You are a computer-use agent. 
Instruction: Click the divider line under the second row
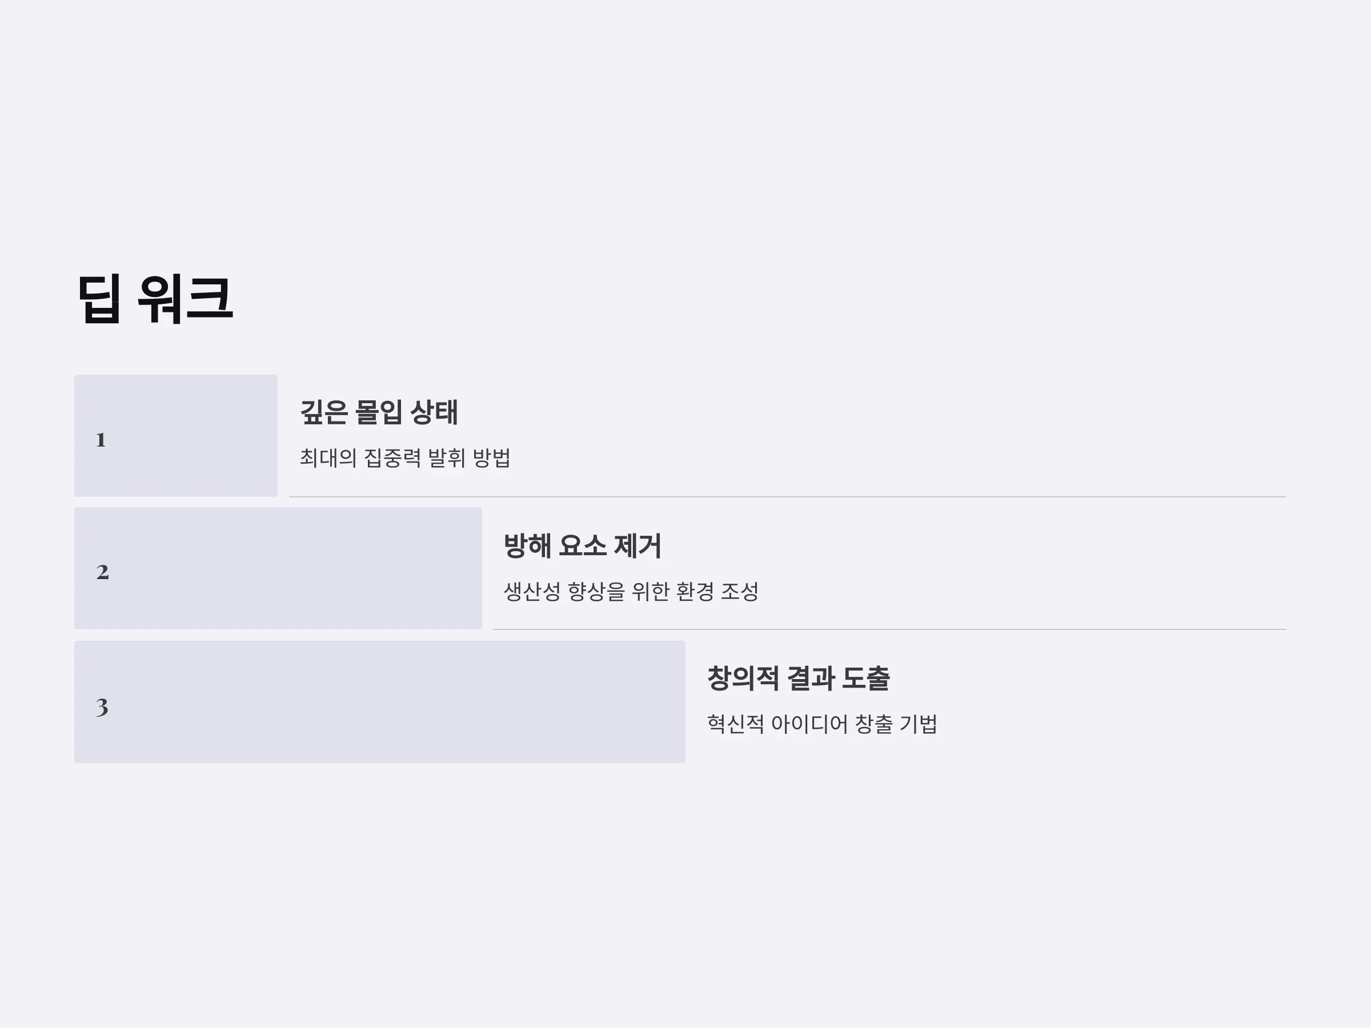(x=889, y=629)
